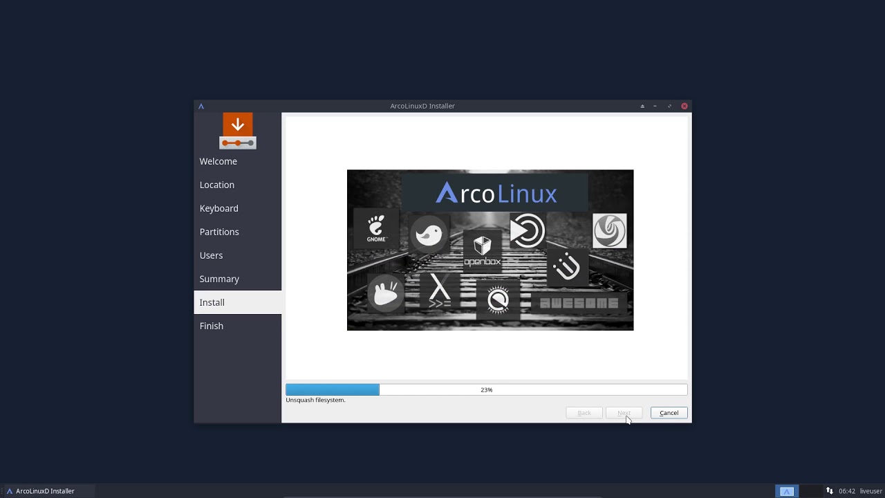Select the Location step in the sidebar
This screenshot has width=885, height=498.
237,185
